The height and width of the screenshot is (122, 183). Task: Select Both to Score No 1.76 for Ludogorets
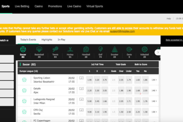pyautogui.click(x=145, y=101)
